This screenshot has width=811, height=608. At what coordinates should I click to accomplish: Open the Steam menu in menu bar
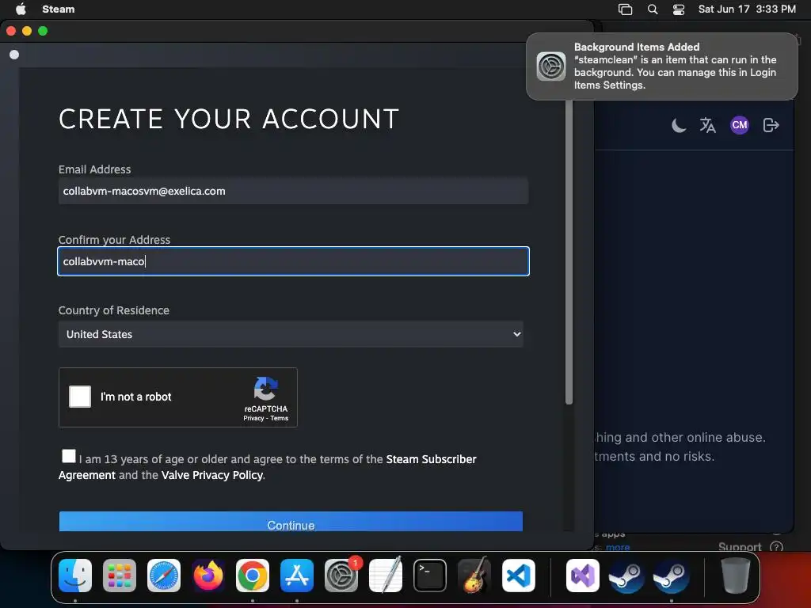[59, 9]
